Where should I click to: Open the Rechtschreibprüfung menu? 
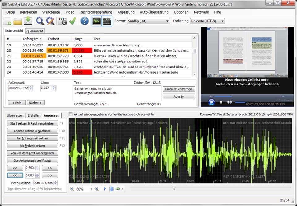pos(96,12)
